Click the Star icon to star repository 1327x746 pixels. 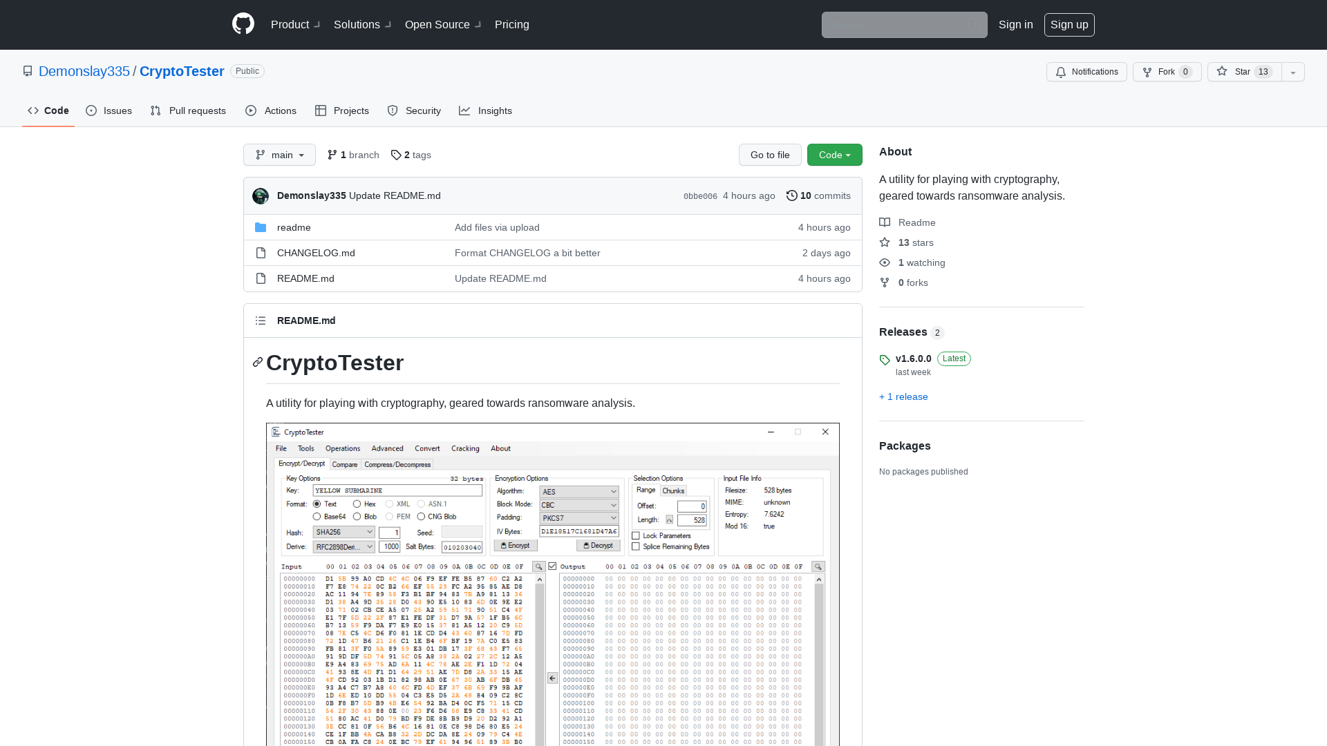click(x=1221, y=71)
